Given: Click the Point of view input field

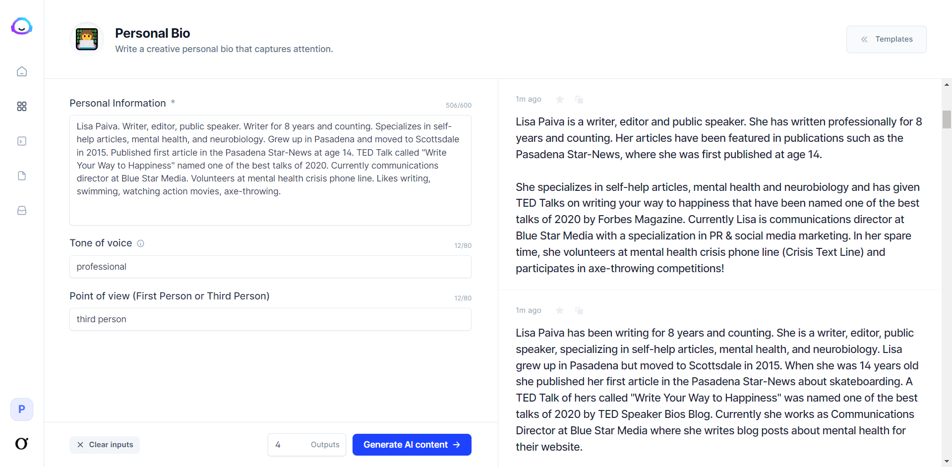Looking at the screenshot, I should (x=270, y=319).
